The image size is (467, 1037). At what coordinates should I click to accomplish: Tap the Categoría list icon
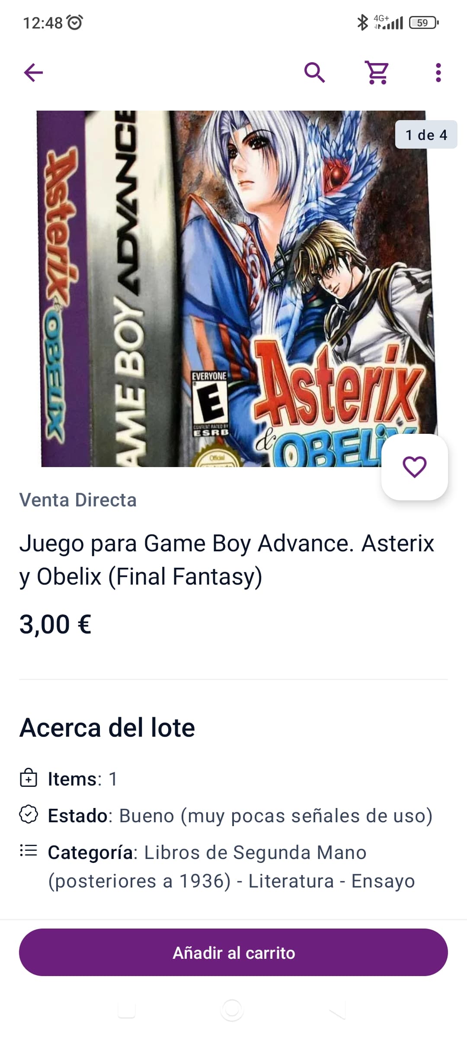coord(29,851)
